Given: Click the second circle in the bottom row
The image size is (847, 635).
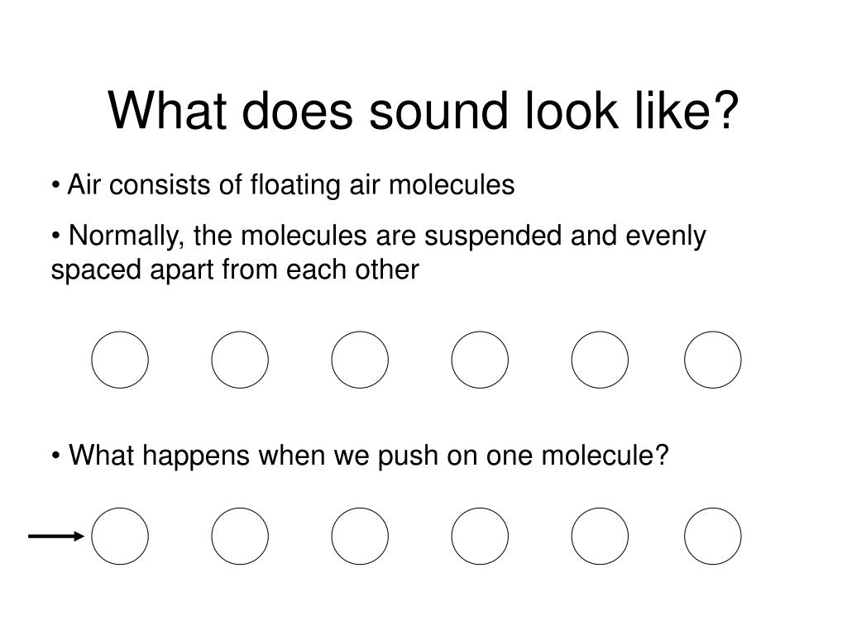Looking at the screenshot, I should (240, 536).
